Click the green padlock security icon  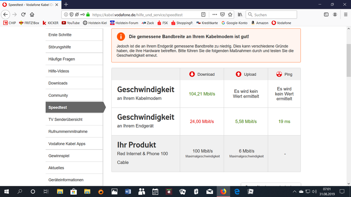click(88, 15)
